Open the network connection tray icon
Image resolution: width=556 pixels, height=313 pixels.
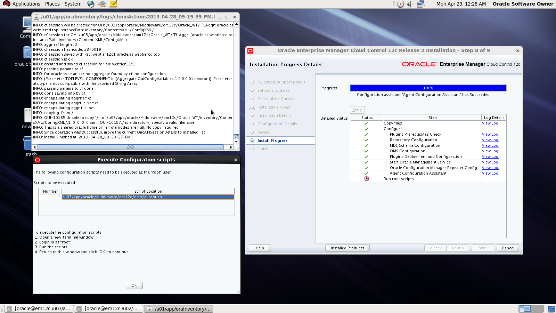[420, 4]
